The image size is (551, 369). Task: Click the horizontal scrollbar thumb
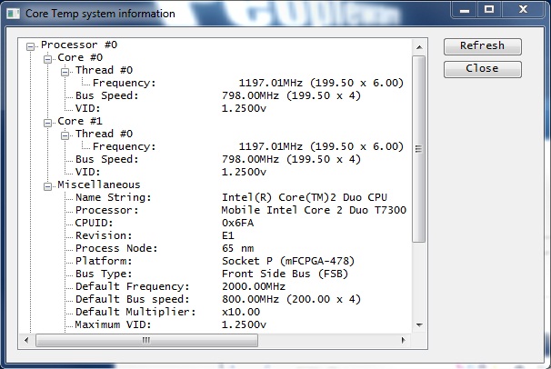(145, 340)
